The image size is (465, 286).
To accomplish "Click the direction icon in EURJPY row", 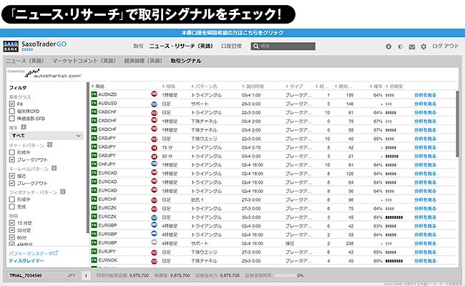I will point(154,253).
